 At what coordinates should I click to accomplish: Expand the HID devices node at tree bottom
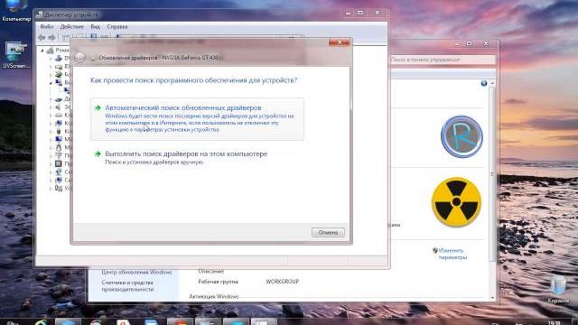tap(51, 188)
